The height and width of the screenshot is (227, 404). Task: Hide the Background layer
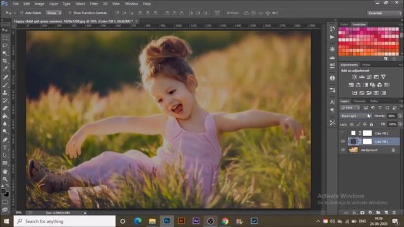343,150
